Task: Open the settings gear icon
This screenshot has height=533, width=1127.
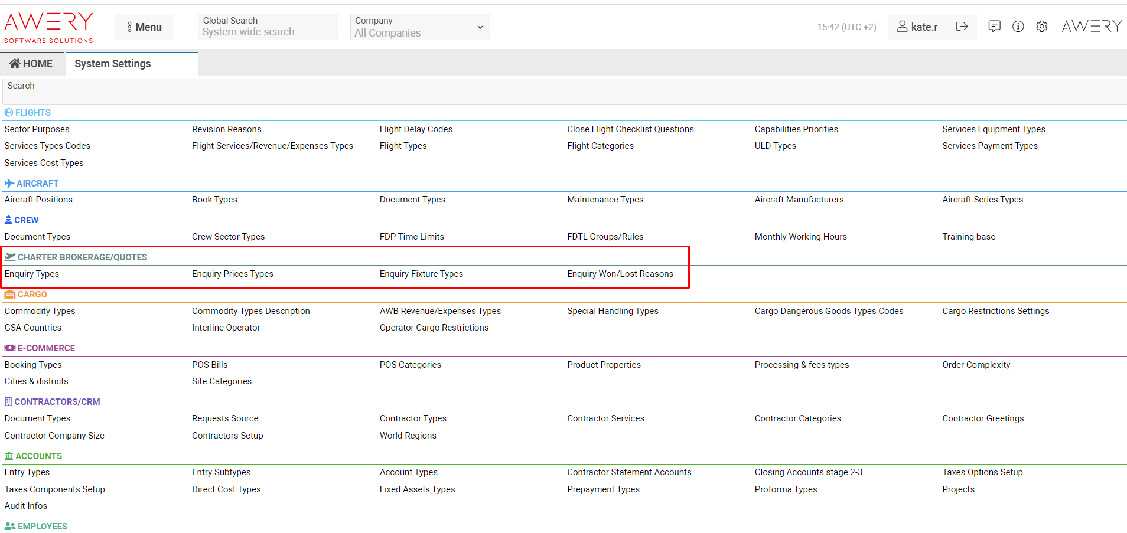Action: (x=1042, y=27)
